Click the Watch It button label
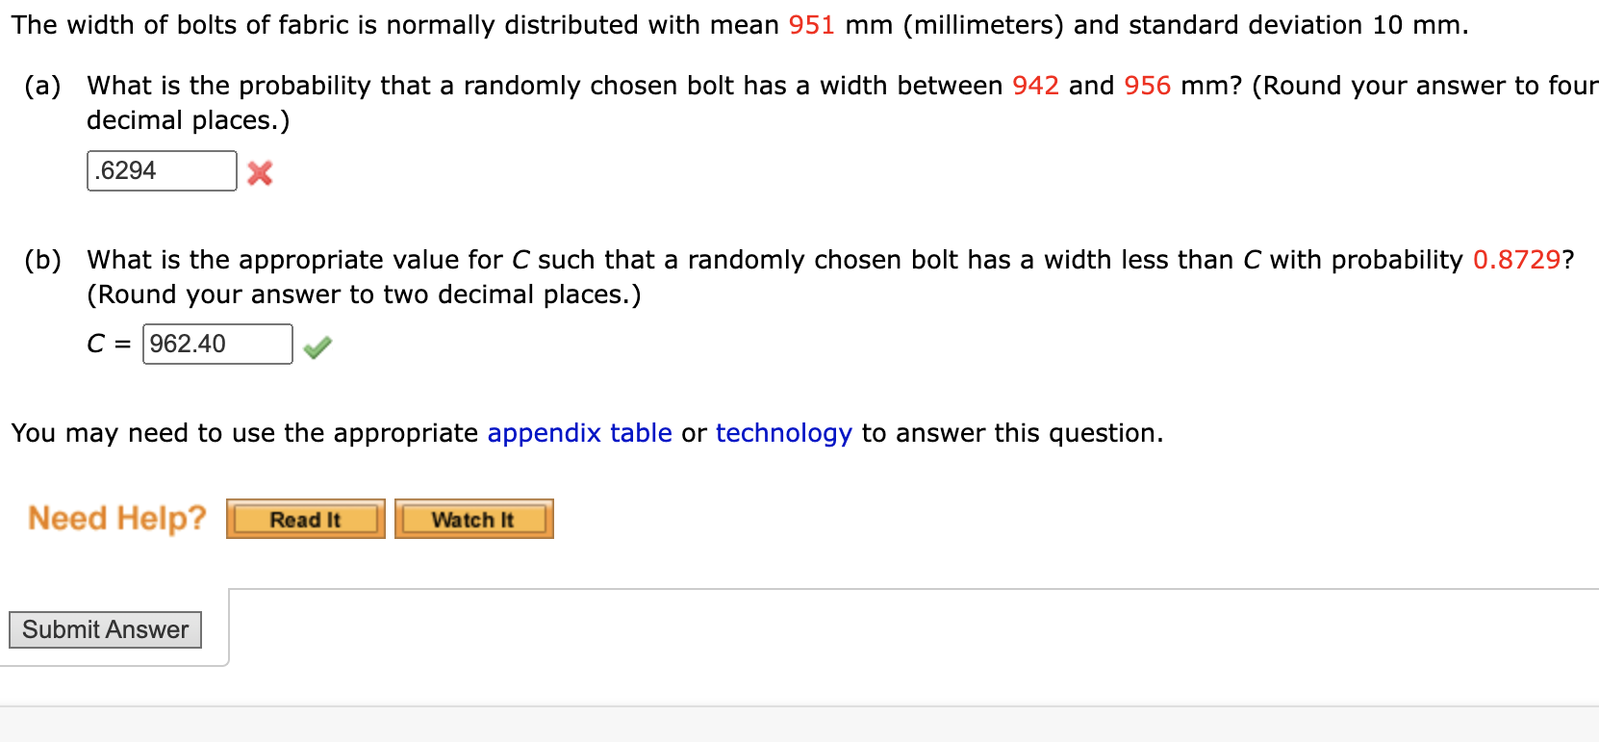 tap(473, 520)
